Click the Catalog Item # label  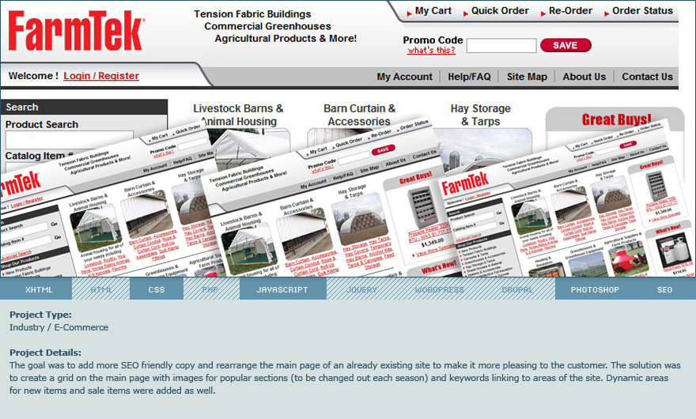click(39, 156)
